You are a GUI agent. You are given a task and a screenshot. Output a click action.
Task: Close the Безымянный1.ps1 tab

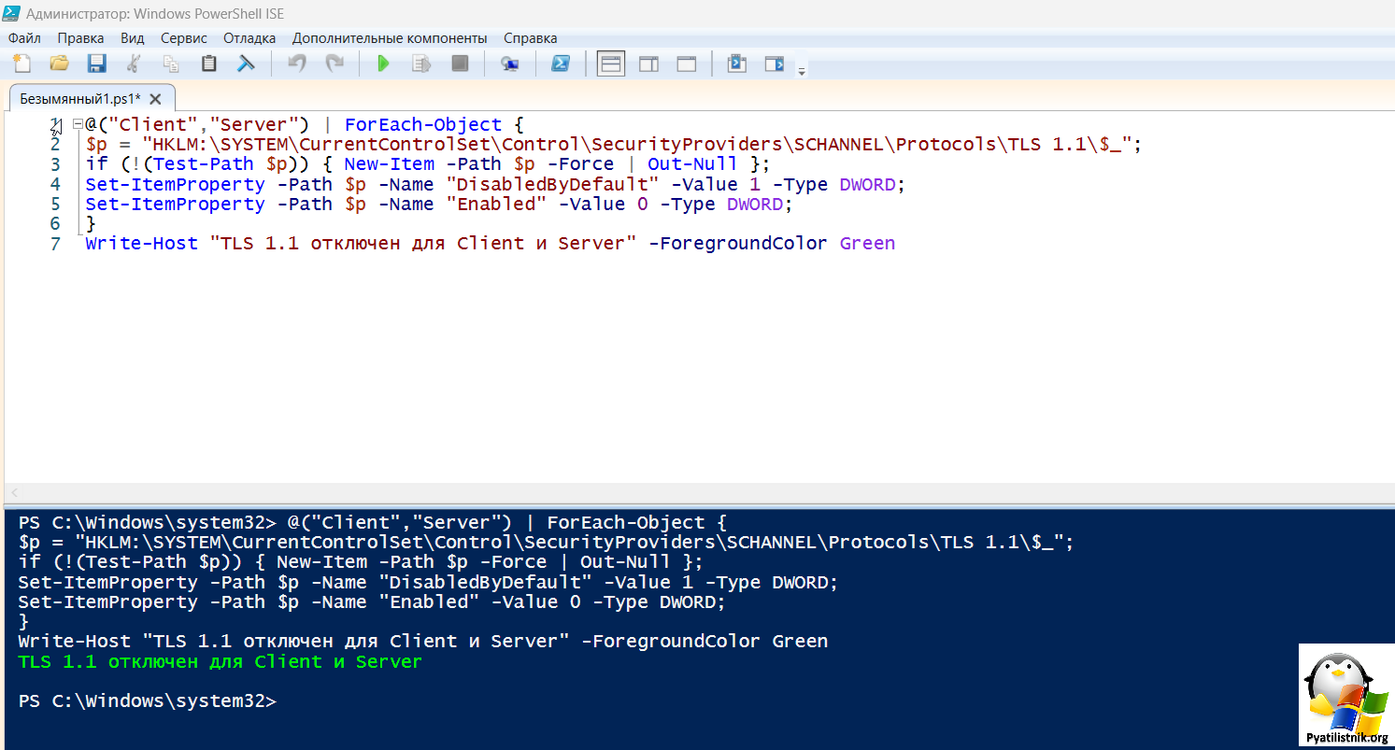(x=156, y=99)
